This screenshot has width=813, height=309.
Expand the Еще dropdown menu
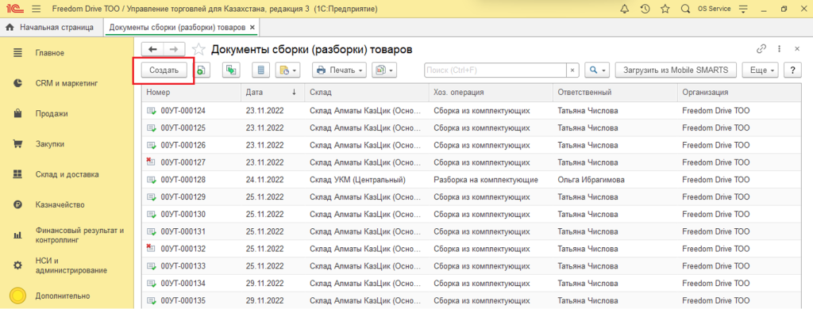[x=761, y=70]
